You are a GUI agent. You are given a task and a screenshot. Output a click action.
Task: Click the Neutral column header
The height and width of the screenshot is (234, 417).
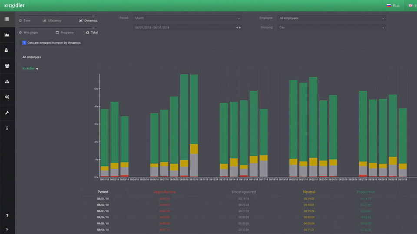pyautogui.click(x=309, y=192)
